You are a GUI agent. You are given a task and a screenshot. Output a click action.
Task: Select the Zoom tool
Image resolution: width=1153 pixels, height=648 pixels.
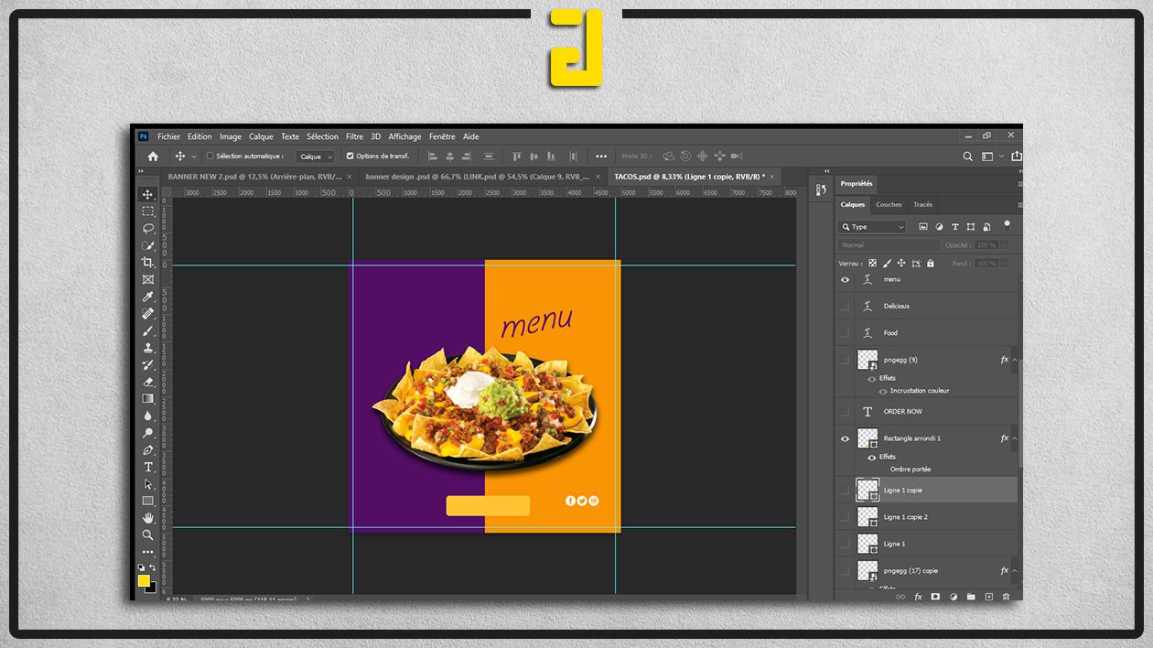tap(147, 535)
